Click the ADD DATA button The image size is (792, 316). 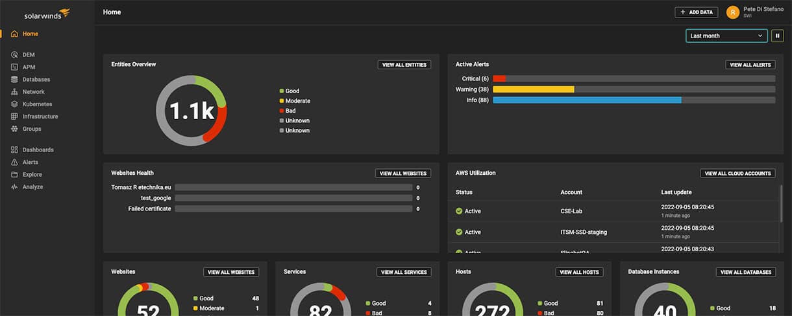(x=697, y=12)
